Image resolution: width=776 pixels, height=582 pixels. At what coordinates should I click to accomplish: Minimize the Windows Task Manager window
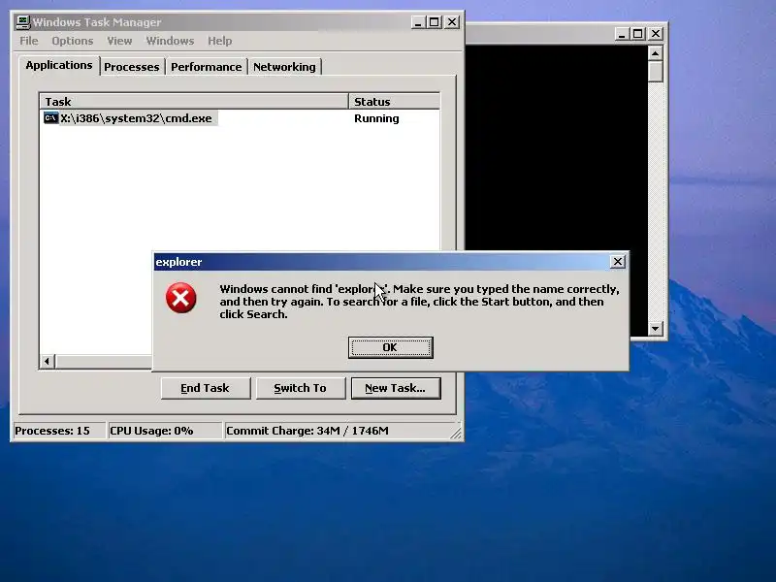(418, 22)
